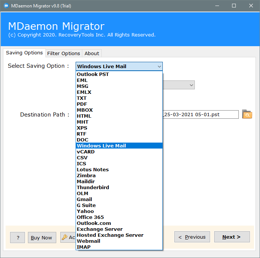Open the About tab
260x258 pixels.
tap(92, 53)
